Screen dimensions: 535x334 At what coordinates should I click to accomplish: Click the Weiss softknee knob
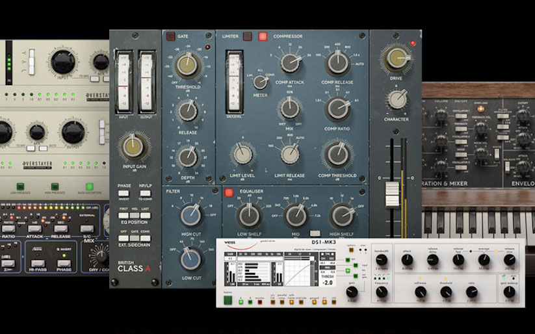coord(421,292)
